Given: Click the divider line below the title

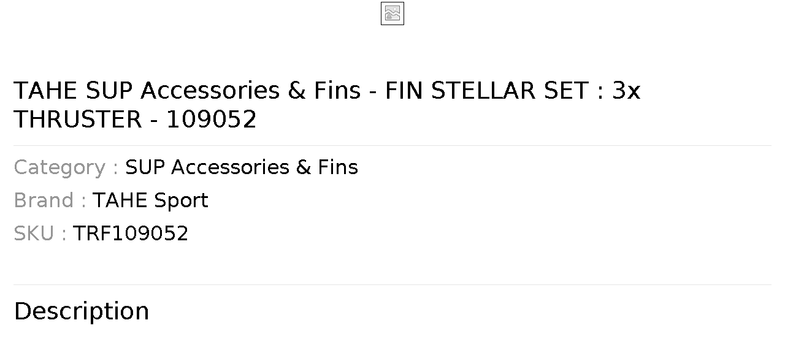Looking at the screenshot, I should [x=392, y=146].
